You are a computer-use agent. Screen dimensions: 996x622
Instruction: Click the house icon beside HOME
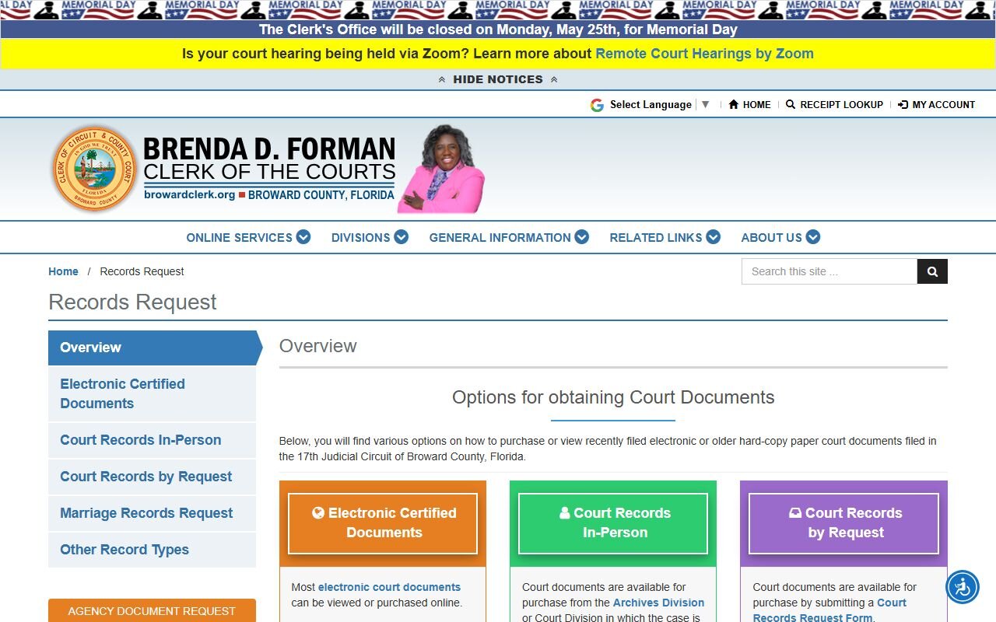(x=733, y=104)
